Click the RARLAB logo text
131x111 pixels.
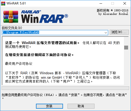(x=31, y=12)
